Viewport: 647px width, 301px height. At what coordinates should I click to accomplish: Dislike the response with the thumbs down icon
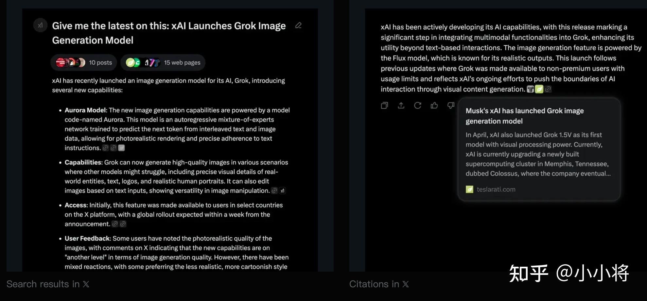coord(451,105)
